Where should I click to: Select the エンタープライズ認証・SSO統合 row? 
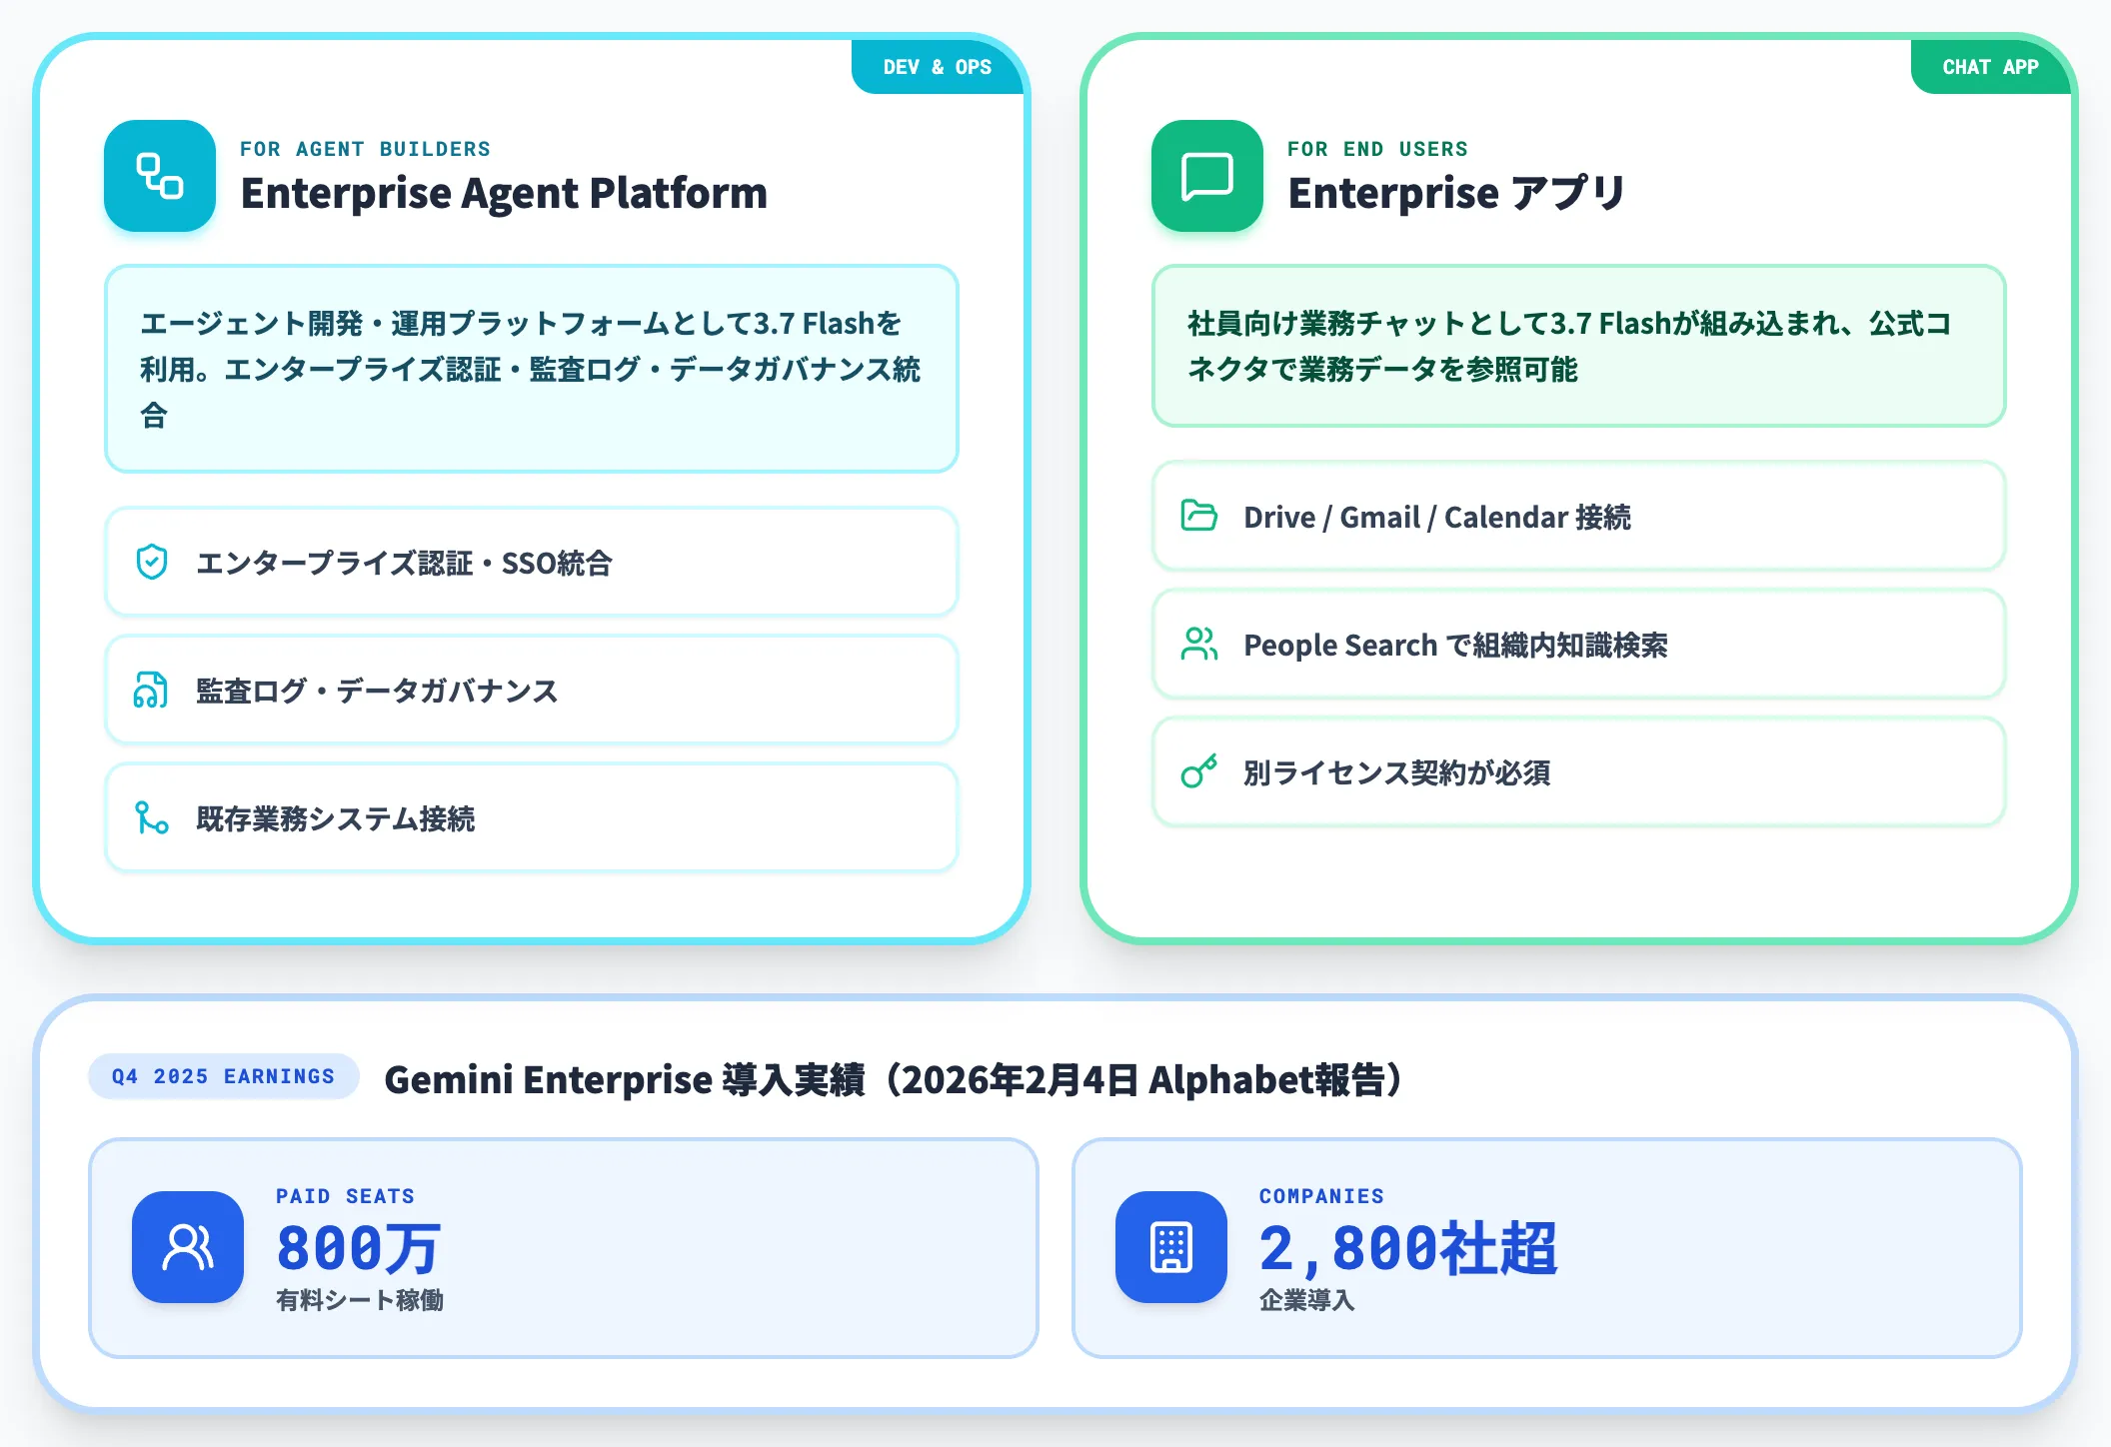[532, 563]
